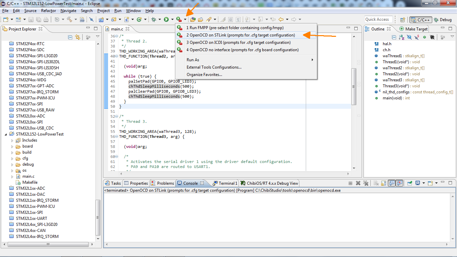Toggle Link with Editor in Project Explorer
Image resolution: width=457 pixels, height=257 pixels.
click(78, 37)
